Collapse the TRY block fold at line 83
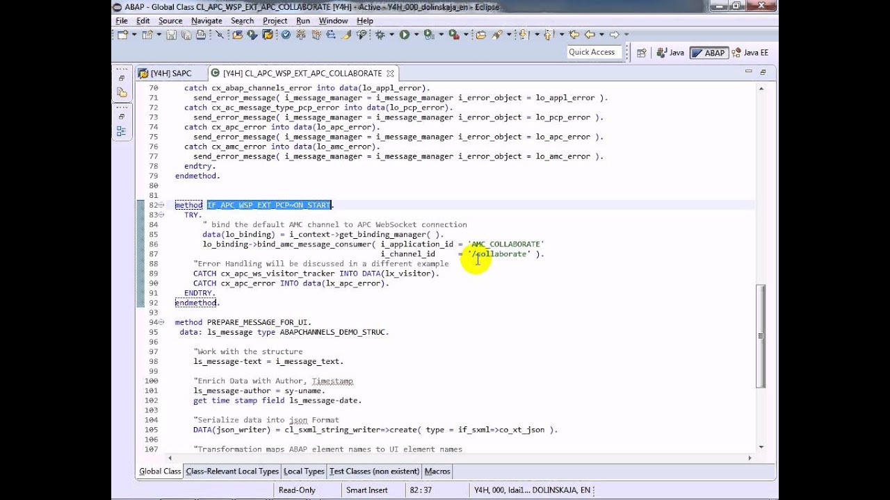The image size is (890, 500). pyautogui.click(x=162, y=215)
